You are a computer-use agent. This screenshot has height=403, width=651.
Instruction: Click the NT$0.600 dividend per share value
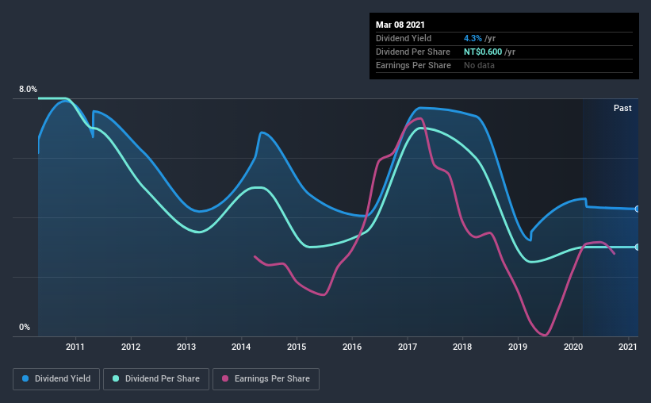(x=482, y=52)
